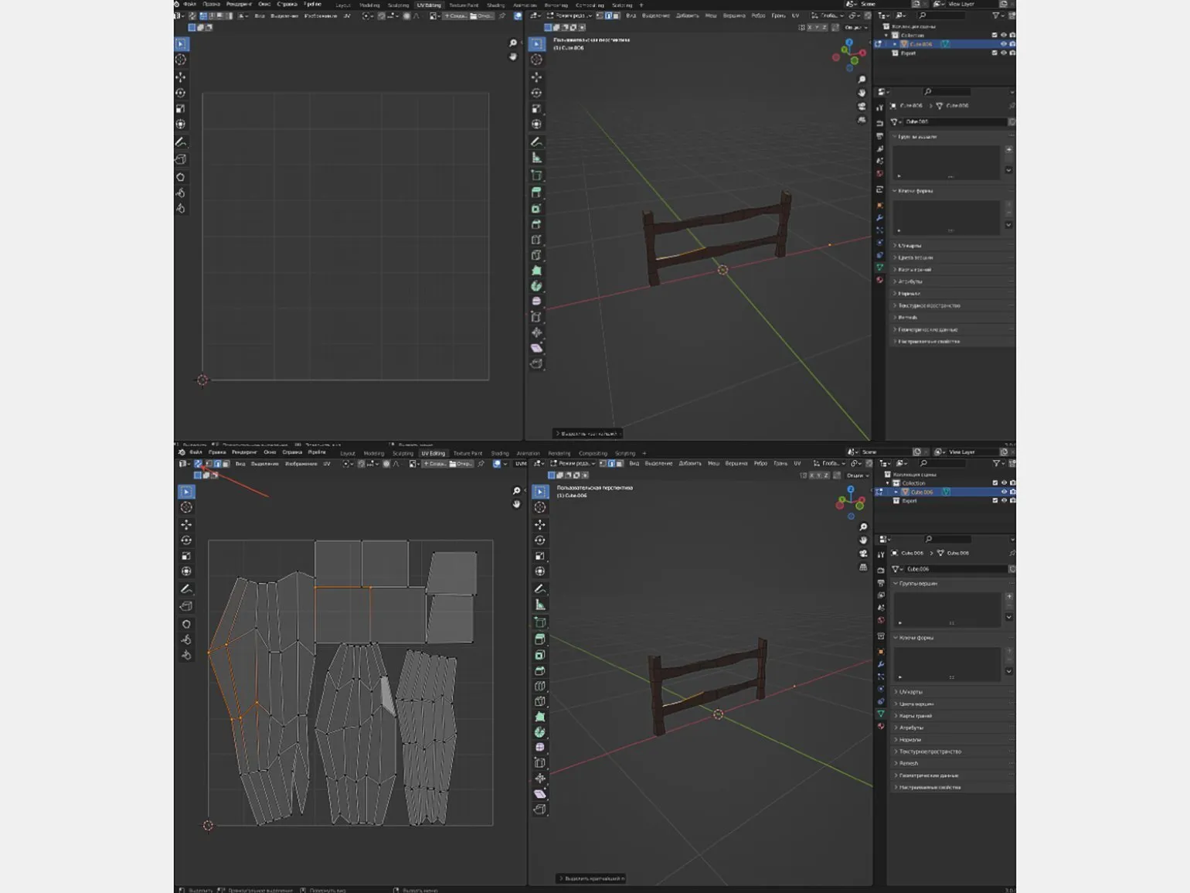This screenshot has width=1190, height=893.
Task: Enable face select mode in lower 3D viewport header
Action: pos(619,464)
